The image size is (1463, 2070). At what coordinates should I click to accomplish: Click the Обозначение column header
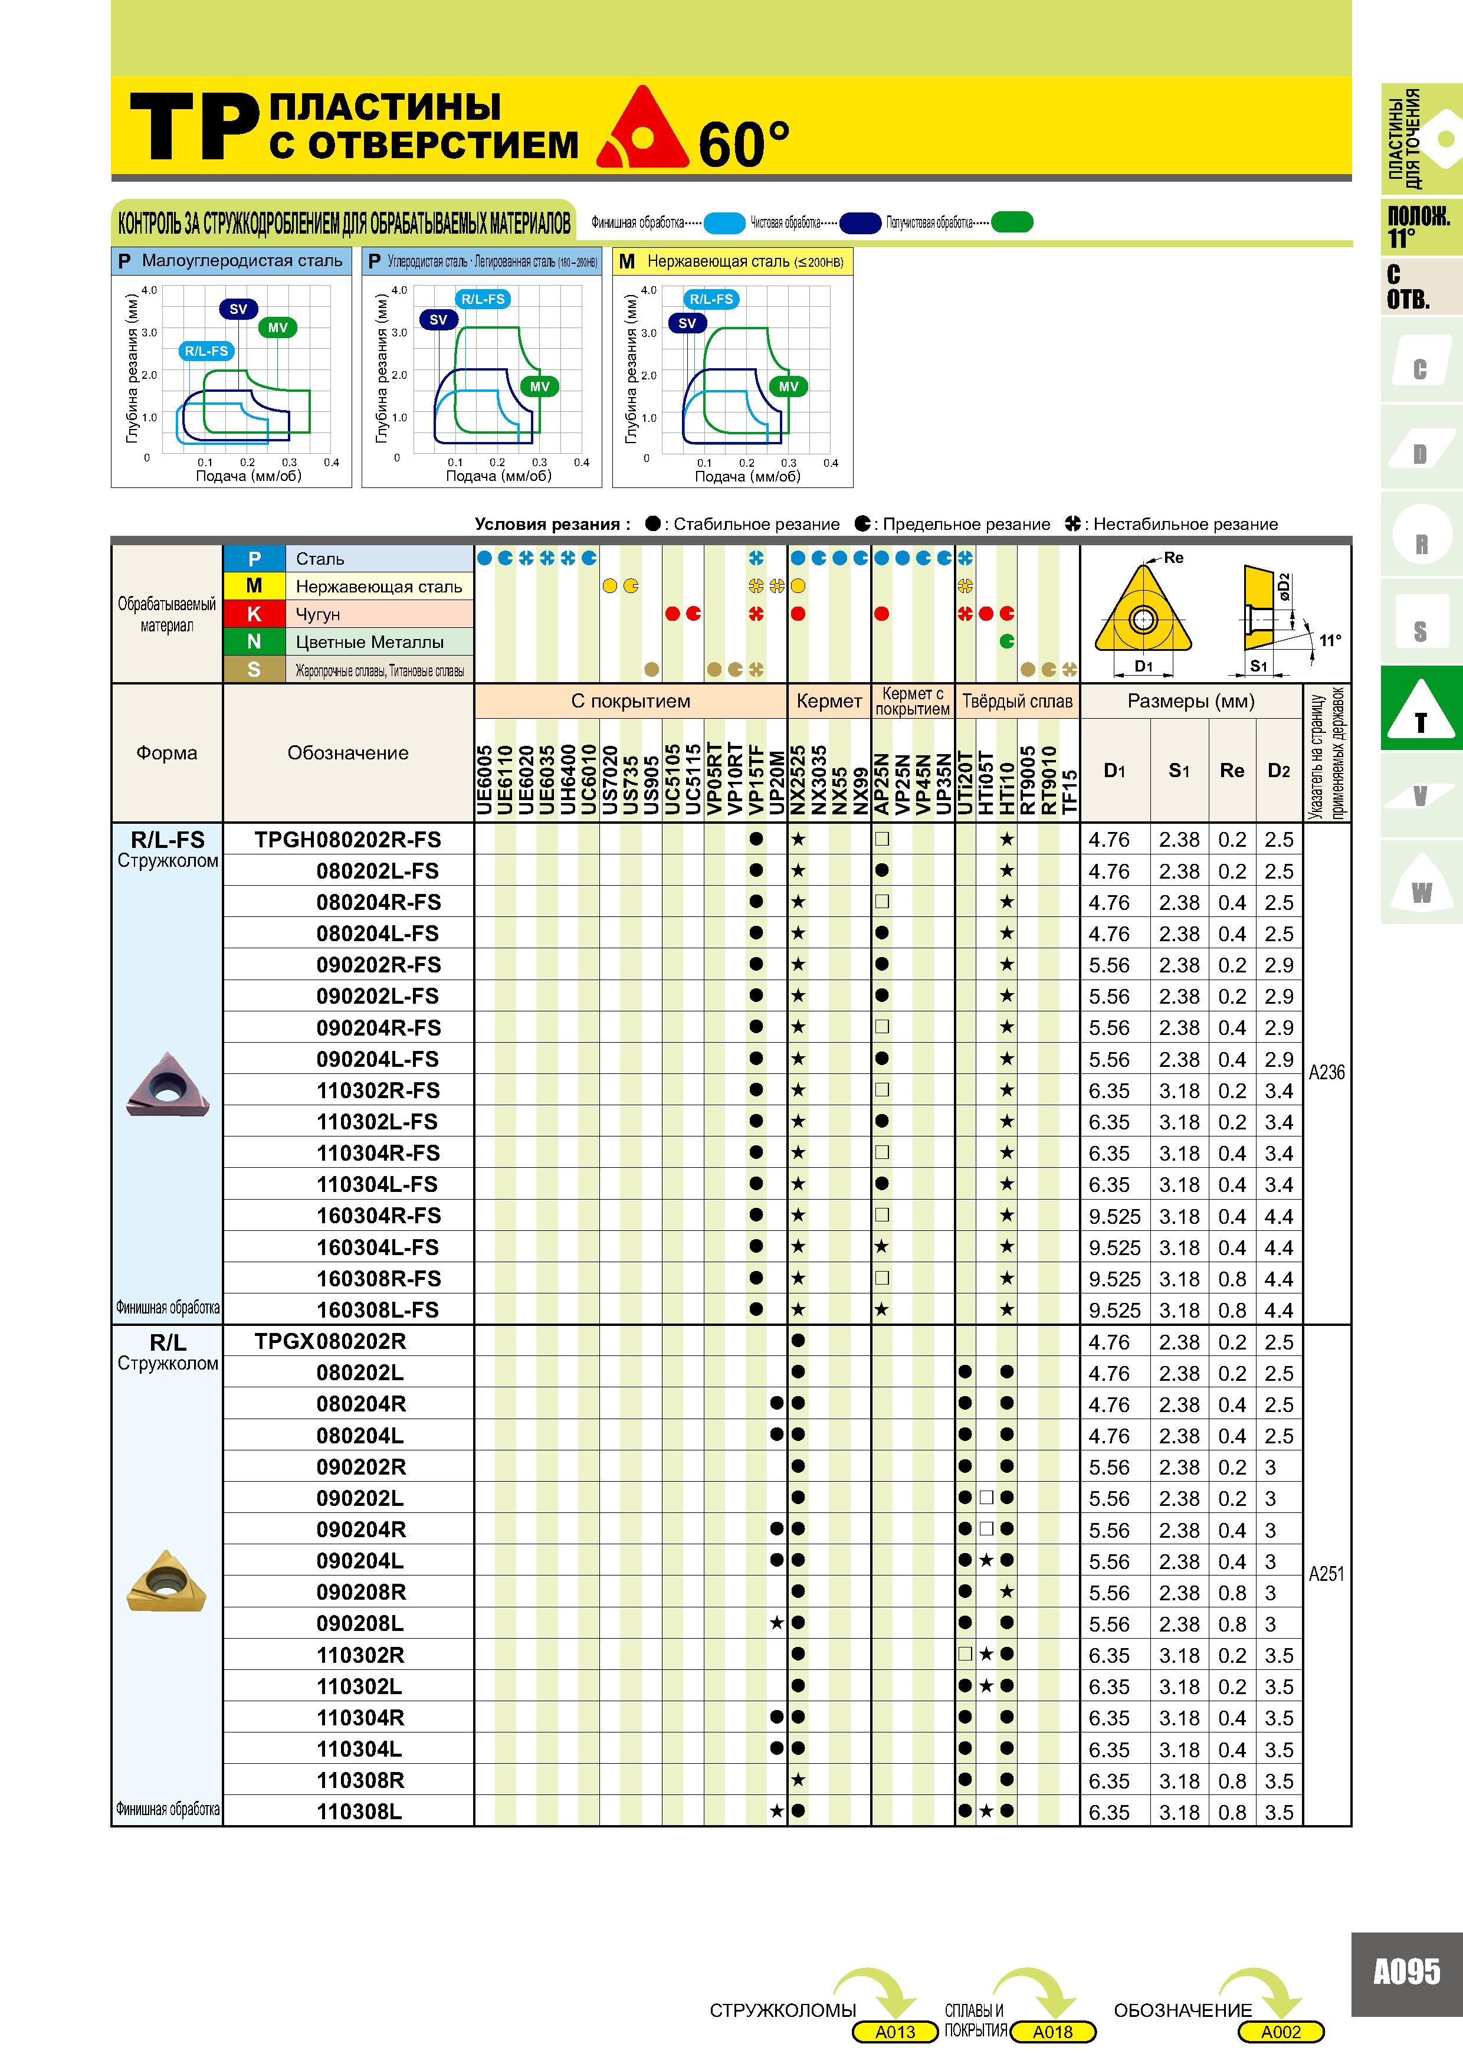[348, 753]
